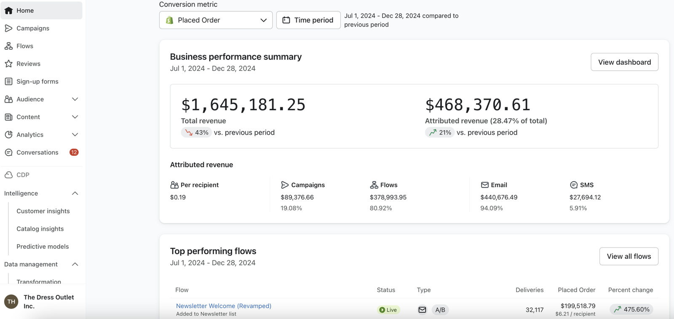Expand the Analytics submenu chevron

(75, 135)
